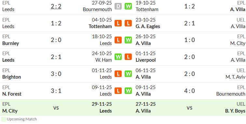
Task: Click the green W badge for Leeds vs W. Ham
Action: (118, 57)
